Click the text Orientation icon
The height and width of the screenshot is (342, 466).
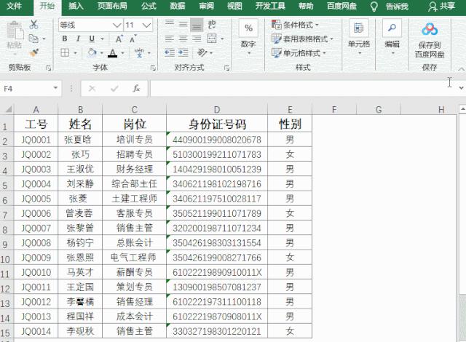(202, 53)
